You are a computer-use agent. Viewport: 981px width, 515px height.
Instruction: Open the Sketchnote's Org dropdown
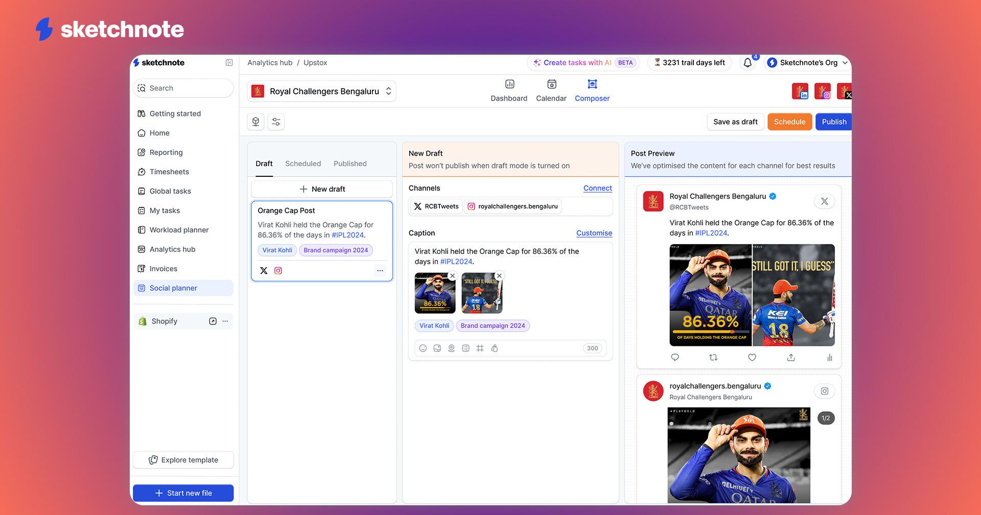807,62
